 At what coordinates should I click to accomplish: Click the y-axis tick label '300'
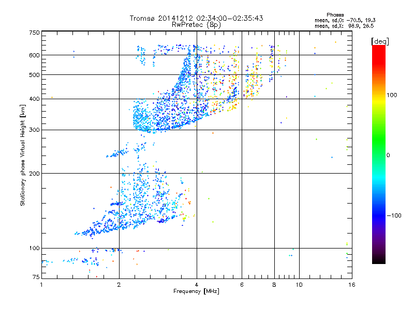34,130
